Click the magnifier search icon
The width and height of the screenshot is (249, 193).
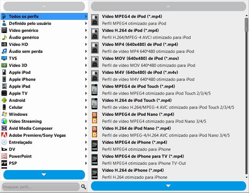coord(84,187)
